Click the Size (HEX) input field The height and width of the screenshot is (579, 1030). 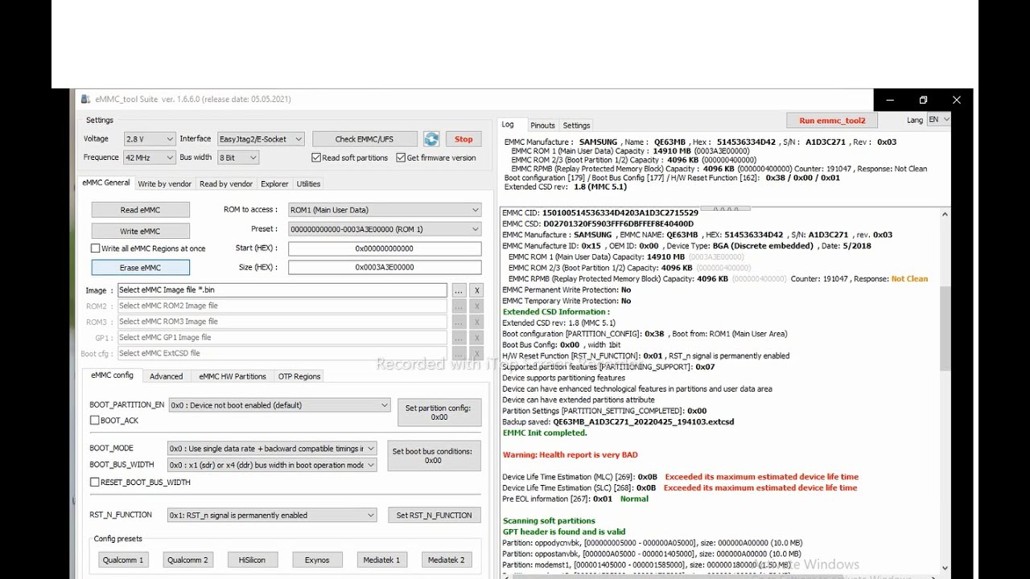pyautogui.click(x=385, y=268)
